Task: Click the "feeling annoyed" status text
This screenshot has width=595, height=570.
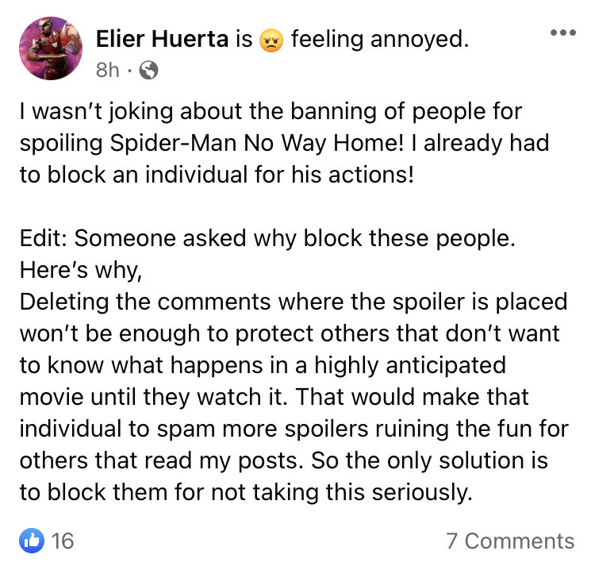Action: pyautogui.click(x=380, y=39)
